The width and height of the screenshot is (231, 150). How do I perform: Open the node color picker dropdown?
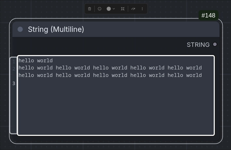[111, 9]
